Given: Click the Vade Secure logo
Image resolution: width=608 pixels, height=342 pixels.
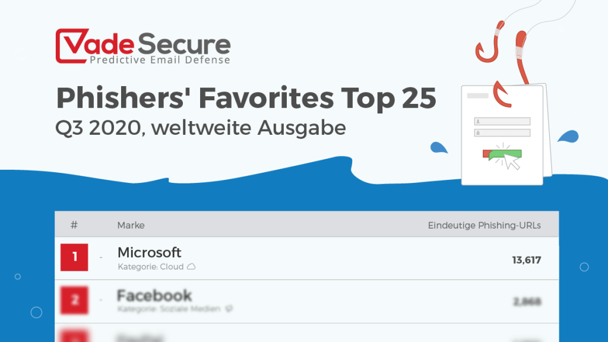Looking at the screenshot, I should 143,46.
